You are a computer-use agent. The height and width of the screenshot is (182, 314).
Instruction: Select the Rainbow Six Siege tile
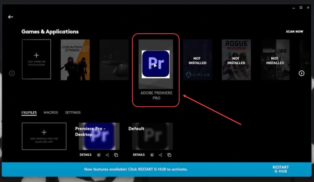pos(275,60)
